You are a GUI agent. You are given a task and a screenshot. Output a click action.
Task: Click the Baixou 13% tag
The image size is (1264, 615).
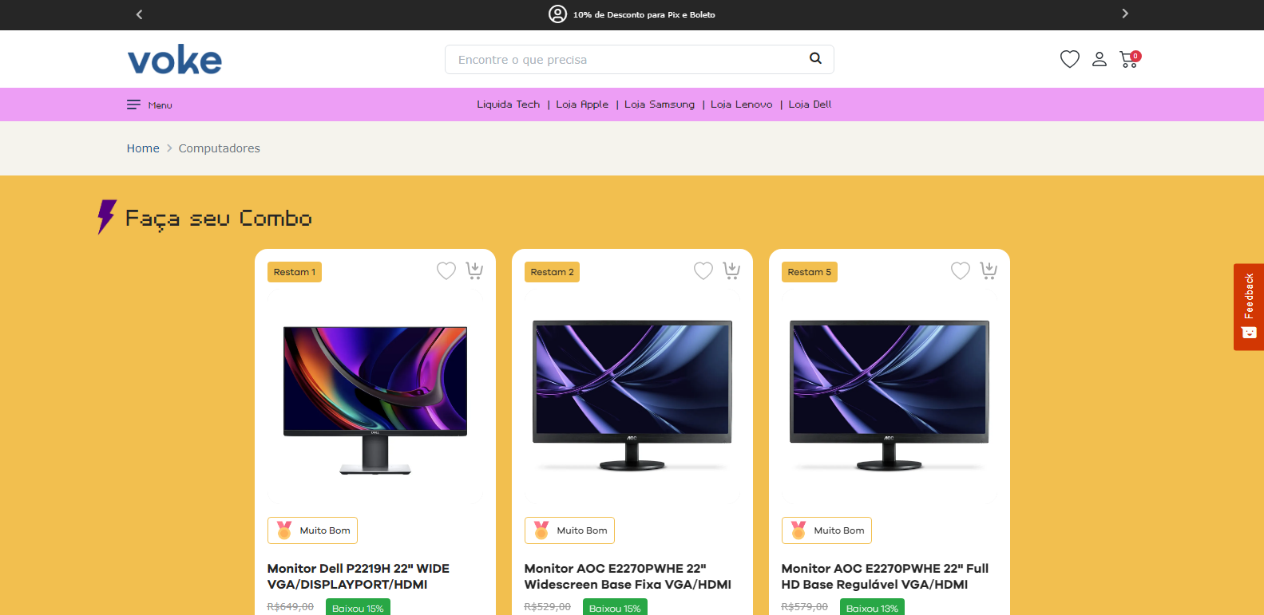(872, 608)
